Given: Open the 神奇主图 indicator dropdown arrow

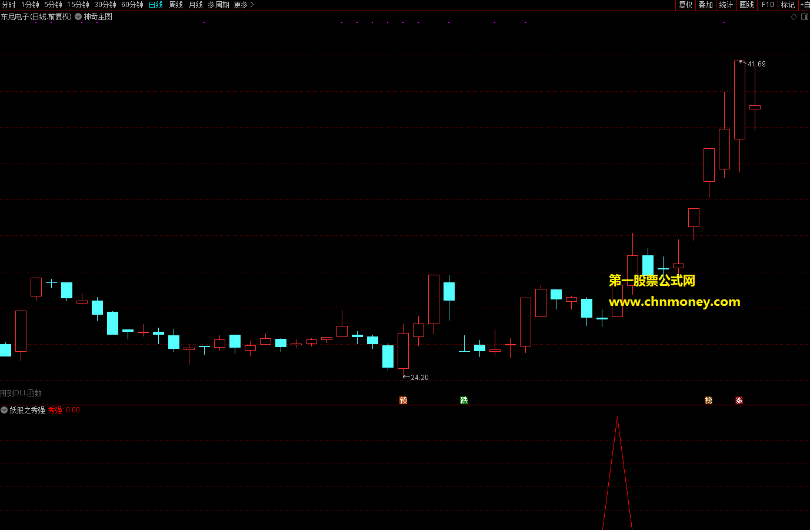Looking at the screenshot, I should [x=78, y=16].
